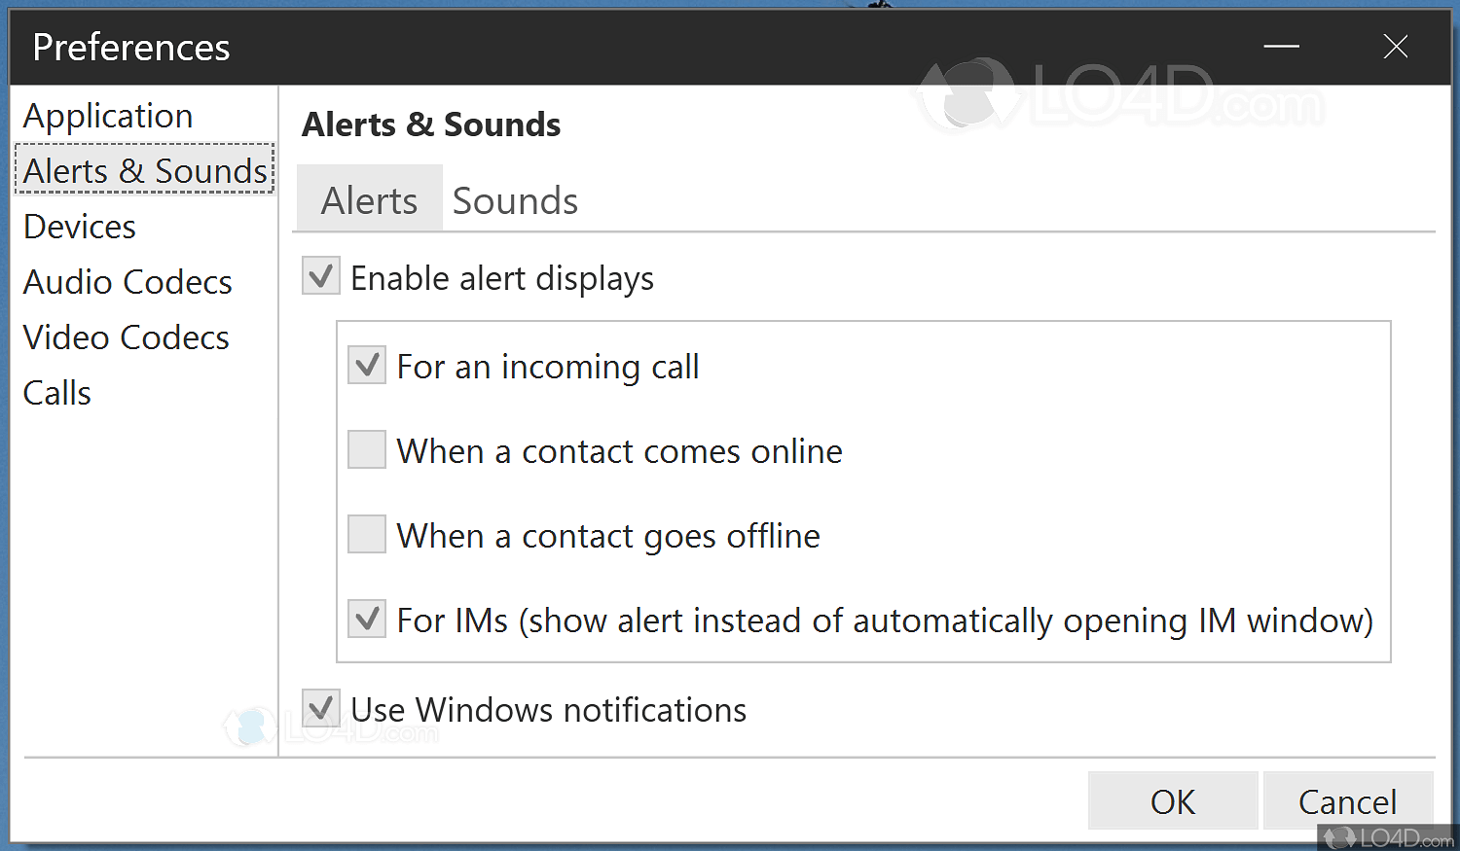Uncheck For an incoming call alert
The image size is (1460, 851).
pyautogui.click(x=366, y=365)
